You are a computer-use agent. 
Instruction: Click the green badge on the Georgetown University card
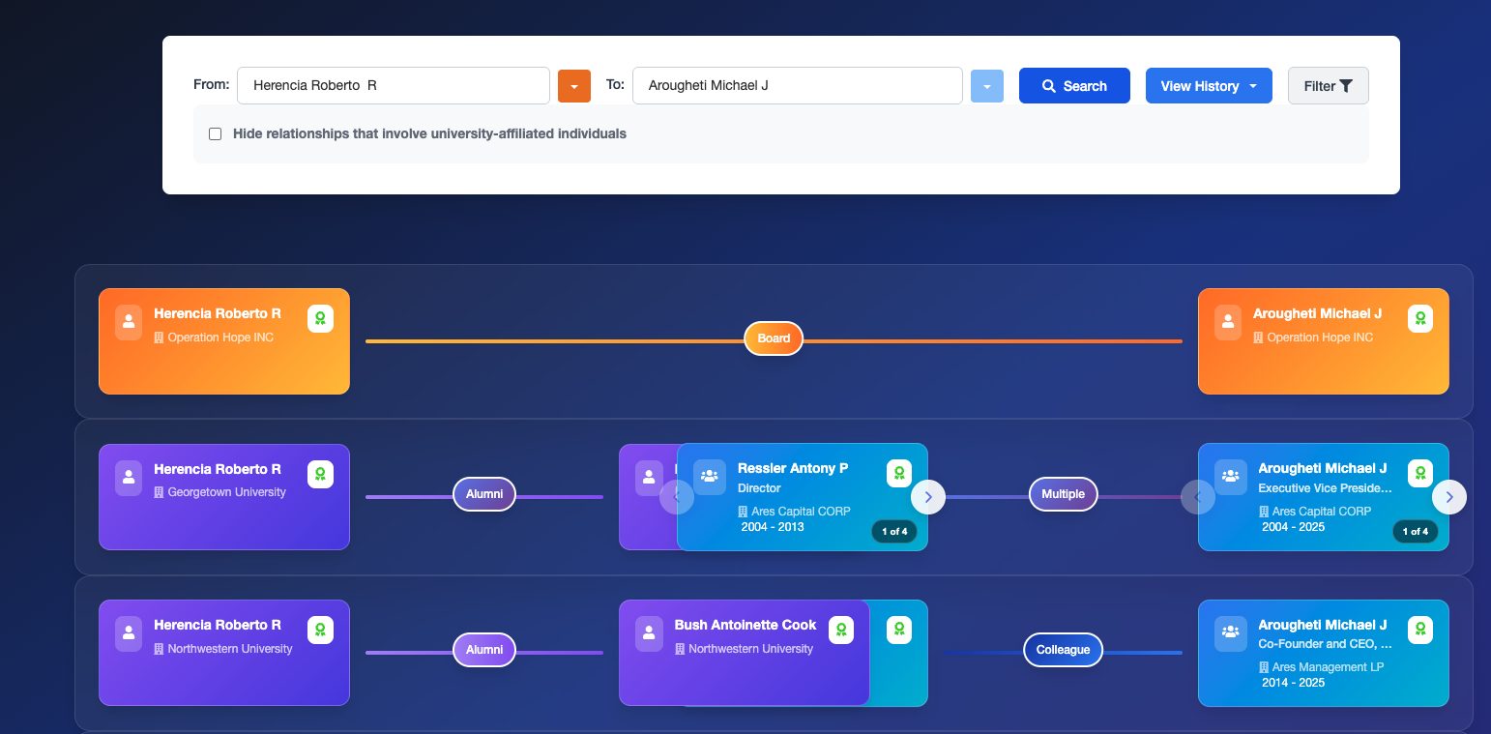pyautogui.click(x=320, y=474)
